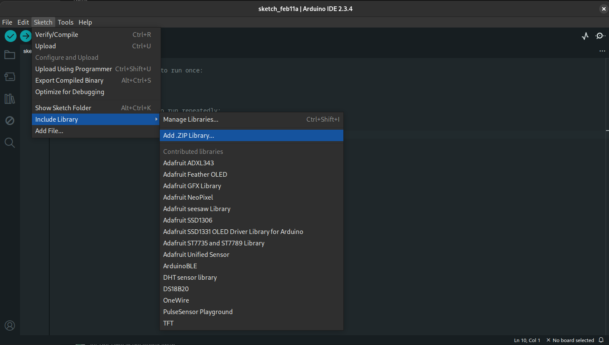Select Show Sketch Folder

pyautogui.click(x=96, y=108)
